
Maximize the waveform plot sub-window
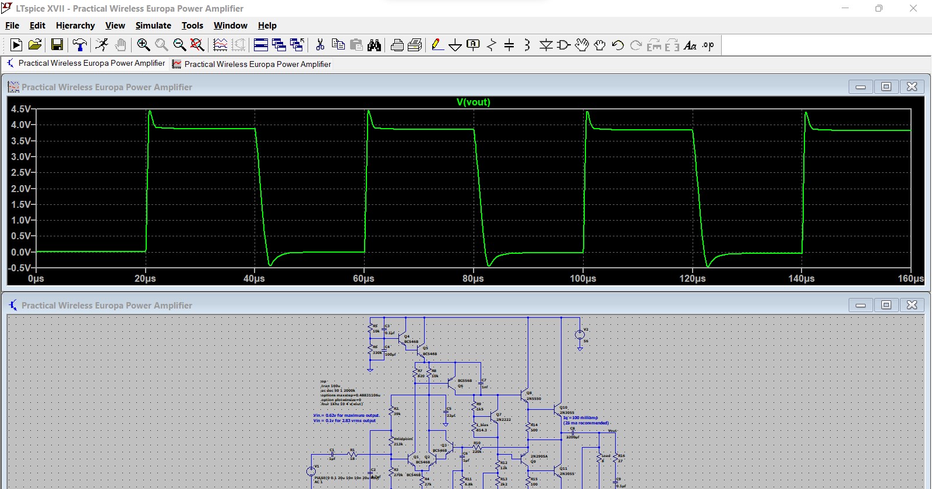[x=886, y=87]
